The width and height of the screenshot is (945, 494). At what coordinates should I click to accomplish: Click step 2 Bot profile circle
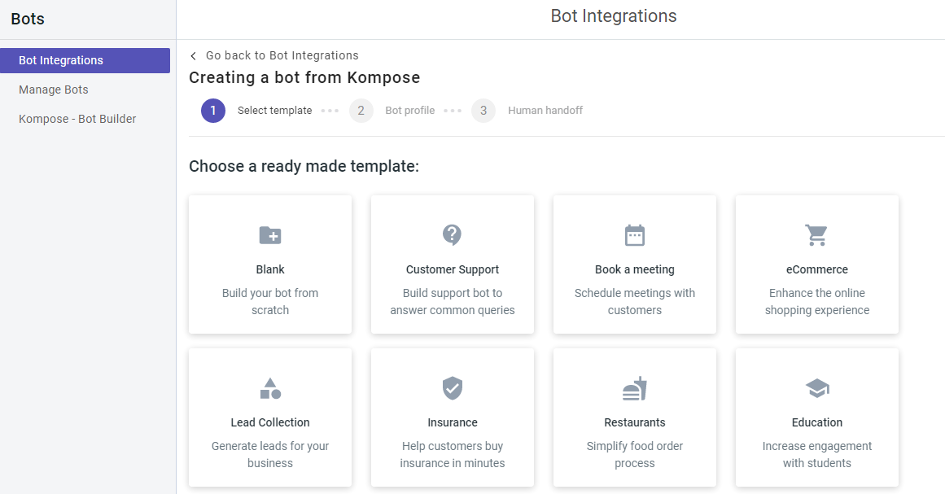pyautogui.click(x=361, y=110)
